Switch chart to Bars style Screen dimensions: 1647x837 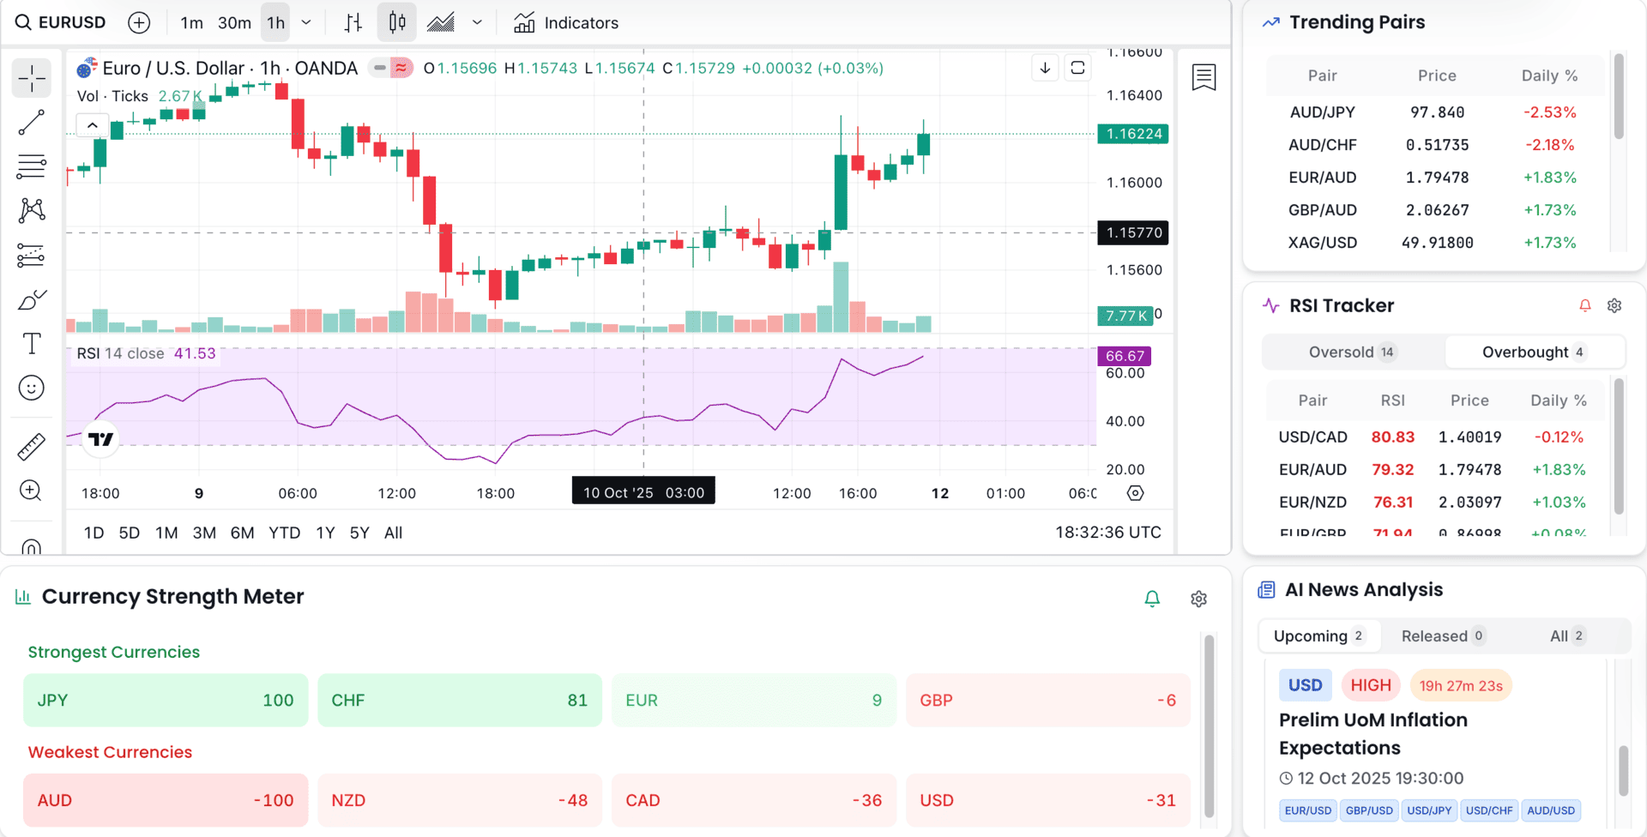353,22
